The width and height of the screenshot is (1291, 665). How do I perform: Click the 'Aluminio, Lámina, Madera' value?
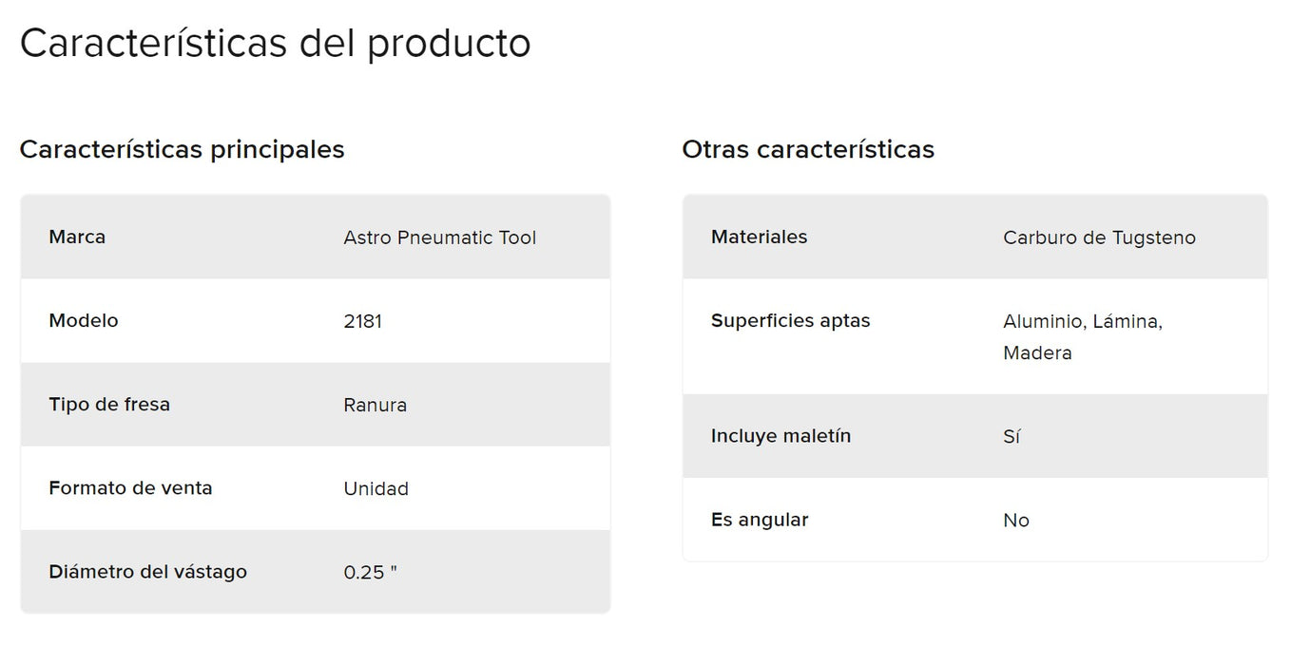1082,336
